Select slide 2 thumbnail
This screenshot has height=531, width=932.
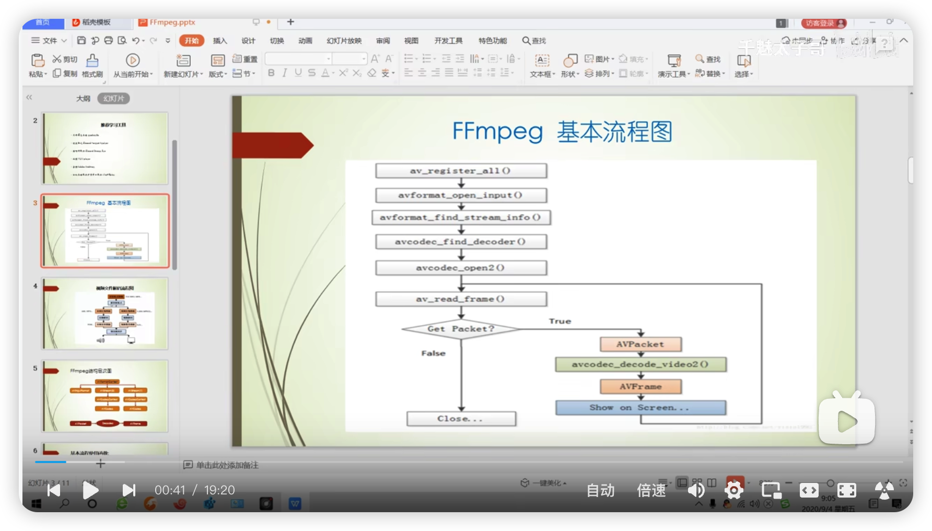(105, 148)
